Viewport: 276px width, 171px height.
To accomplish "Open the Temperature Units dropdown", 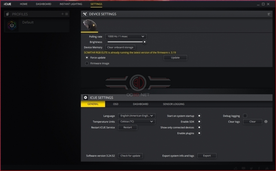I will click(137, 122).
